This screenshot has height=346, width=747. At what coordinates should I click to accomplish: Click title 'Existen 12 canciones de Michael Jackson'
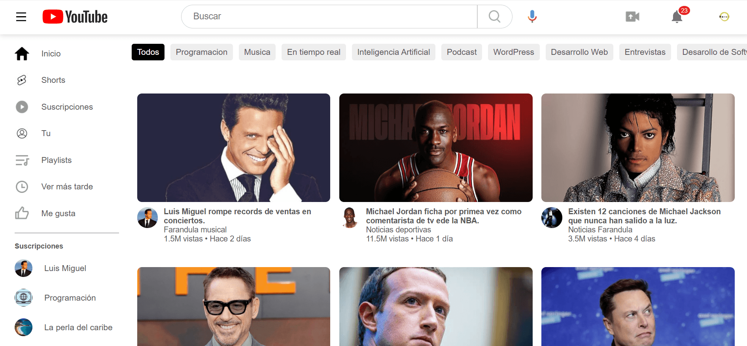pyautogui.click(x=645, y=216)
